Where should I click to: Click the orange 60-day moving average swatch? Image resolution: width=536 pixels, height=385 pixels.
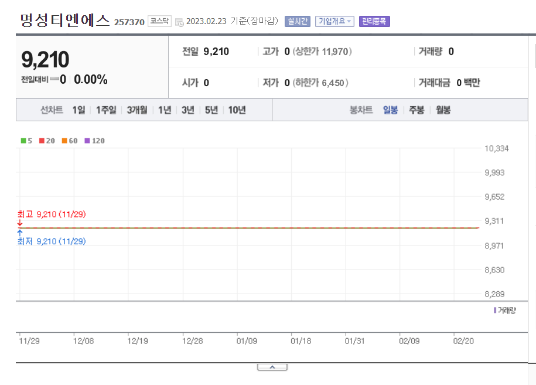tap(64, 141)
